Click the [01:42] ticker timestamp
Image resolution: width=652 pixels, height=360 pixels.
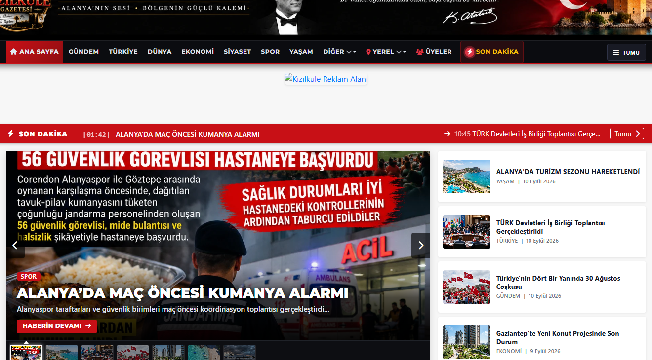96,134
